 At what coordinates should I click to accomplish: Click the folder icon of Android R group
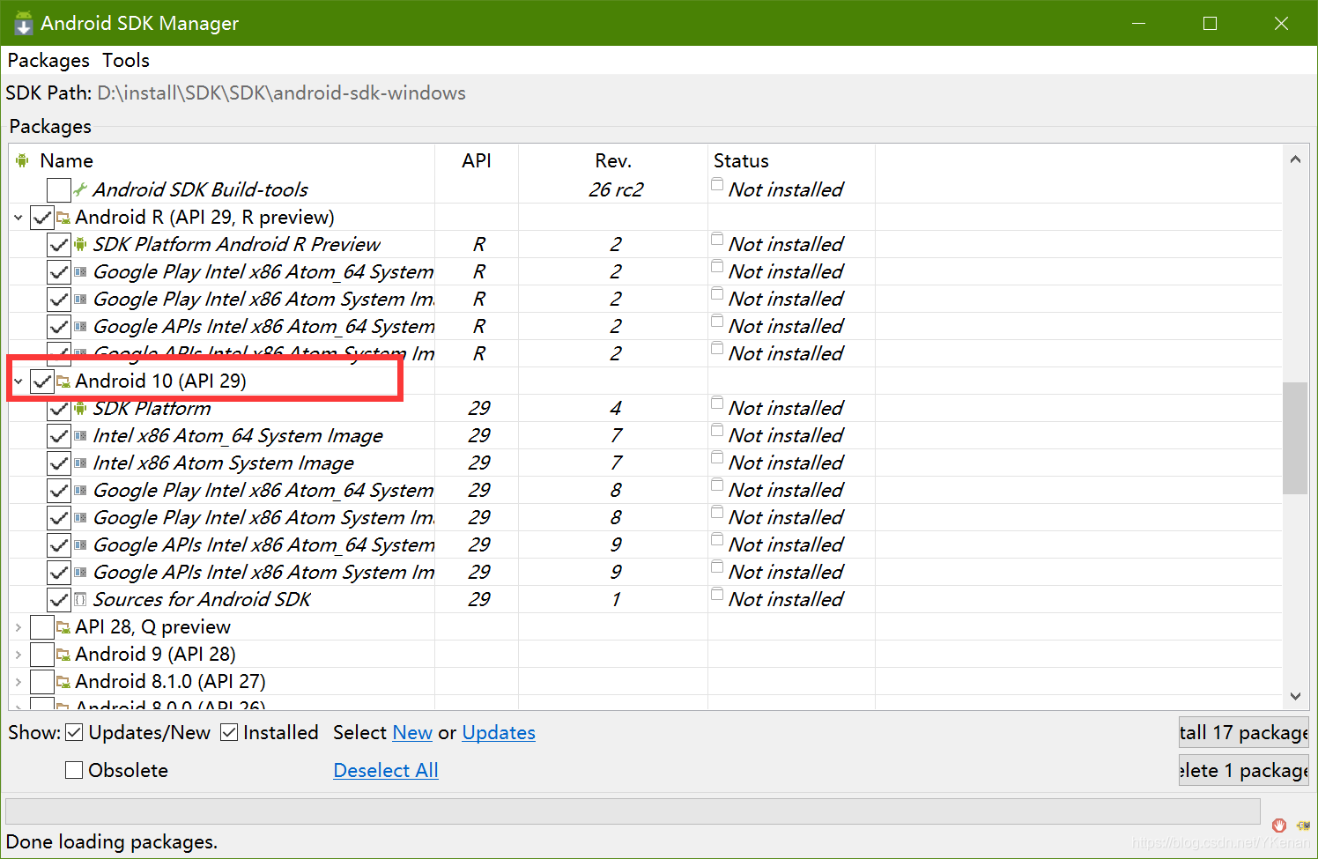[x=63, y=217]
